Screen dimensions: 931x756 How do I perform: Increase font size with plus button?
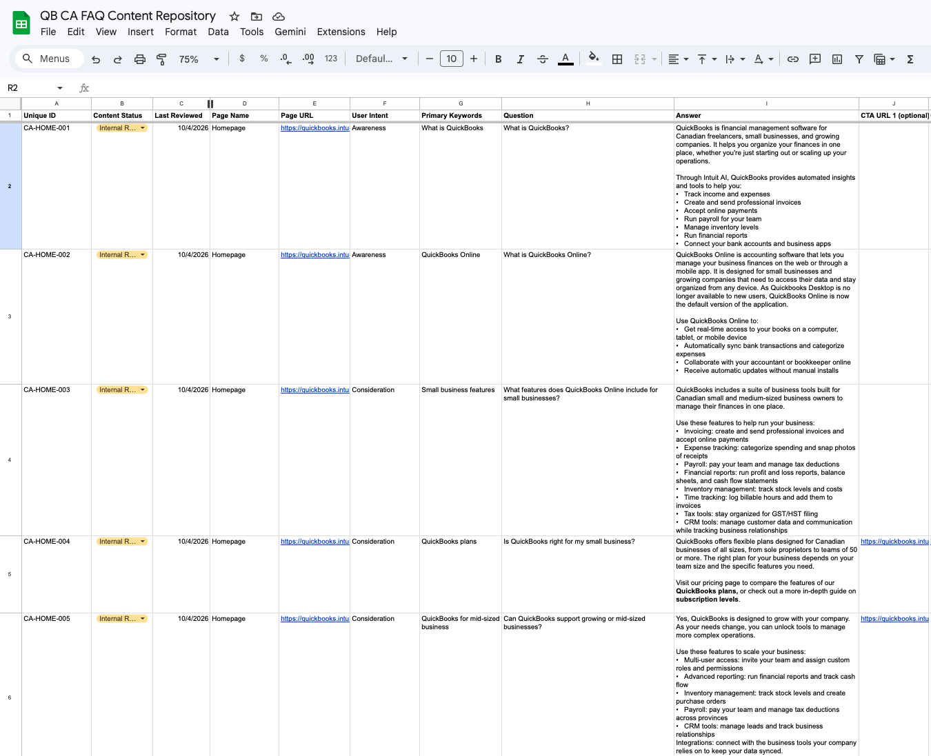pos(474,59)
